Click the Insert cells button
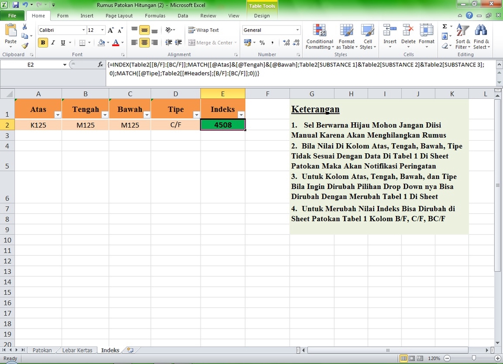The width and height of the screenshot is (503, 364). [x=390, y=37]
